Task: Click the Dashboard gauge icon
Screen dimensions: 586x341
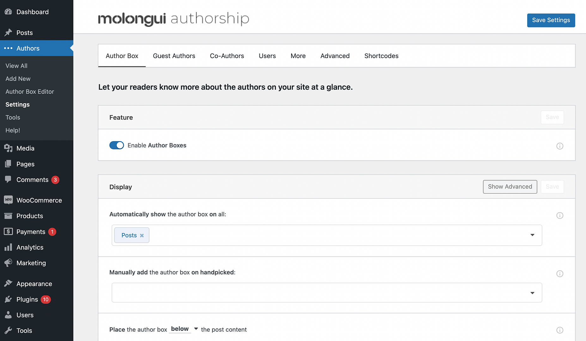Action: pos(8,12)
